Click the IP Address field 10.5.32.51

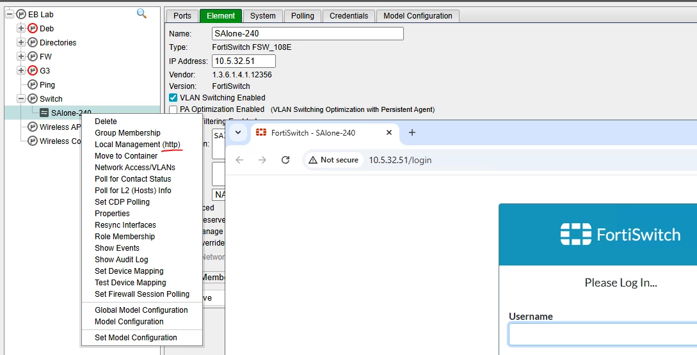pyautogui.click(x=244, y=61)
